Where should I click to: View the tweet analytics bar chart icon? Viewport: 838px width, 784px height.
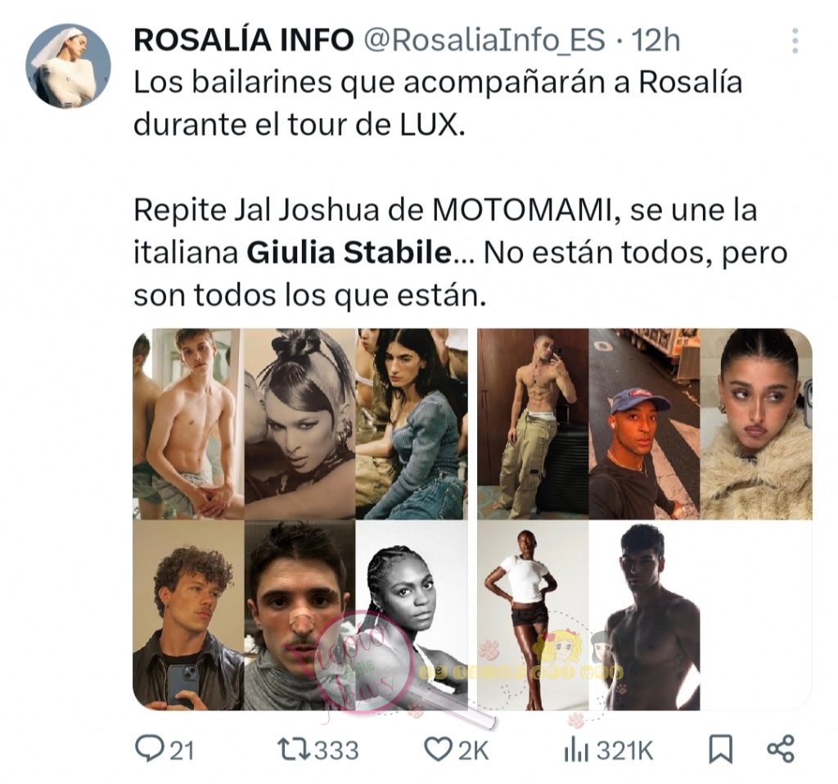tap(576, 750)
